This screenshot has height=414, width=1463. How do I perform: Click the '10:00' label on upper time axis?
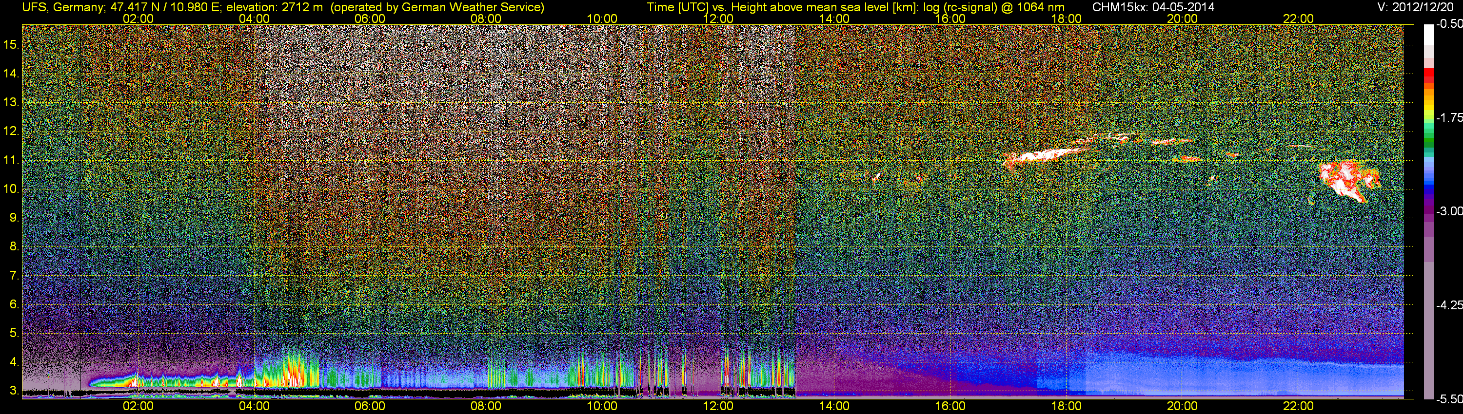click(602, 19)
